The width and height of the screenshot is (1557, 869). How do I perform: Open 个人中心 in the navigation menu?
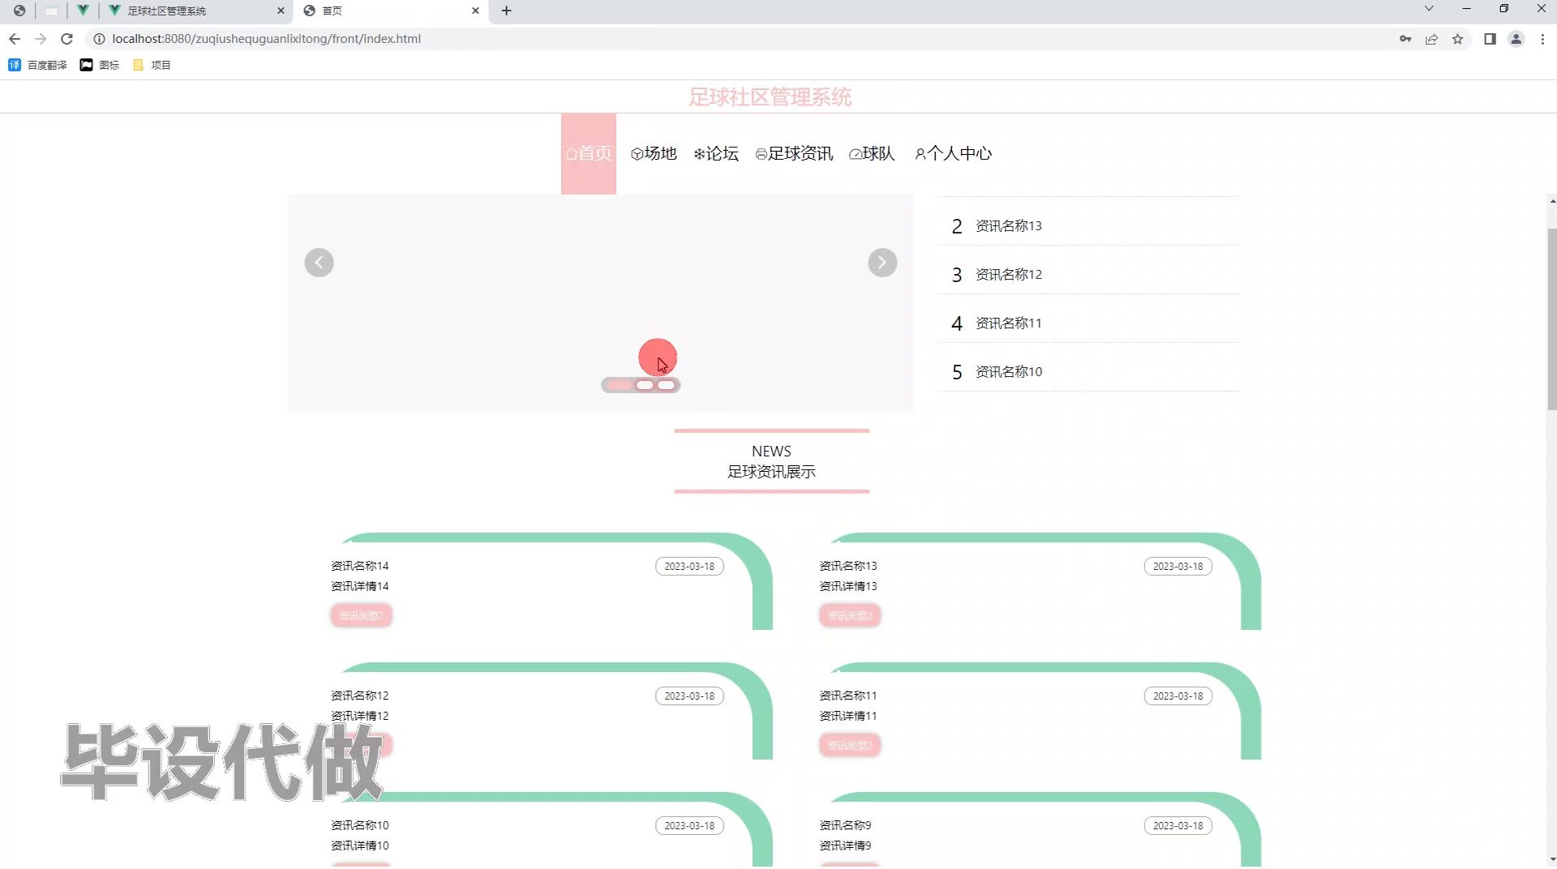[x=953, y=154]
